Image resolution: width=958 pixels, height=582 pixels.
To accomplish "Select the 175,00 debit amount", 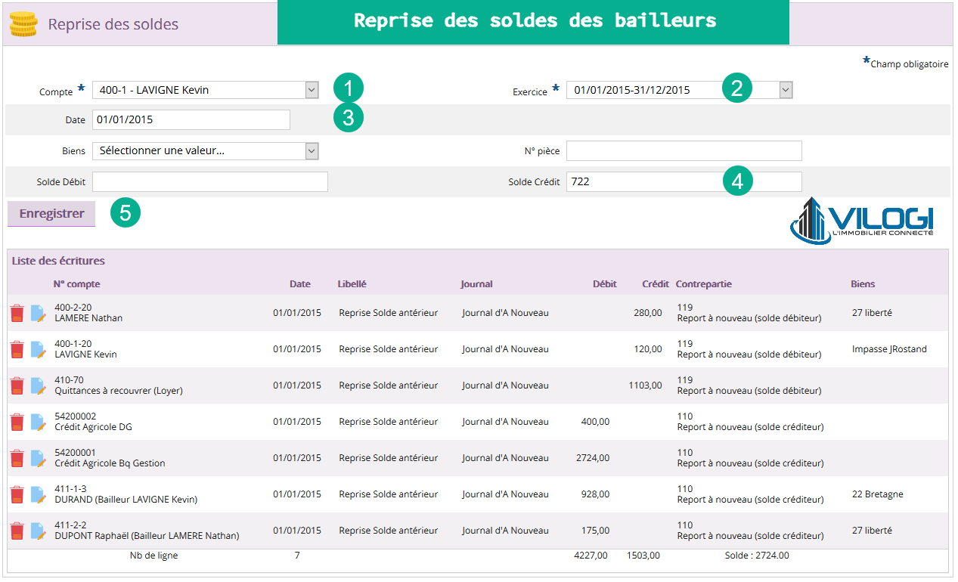I will click(595, 531).
